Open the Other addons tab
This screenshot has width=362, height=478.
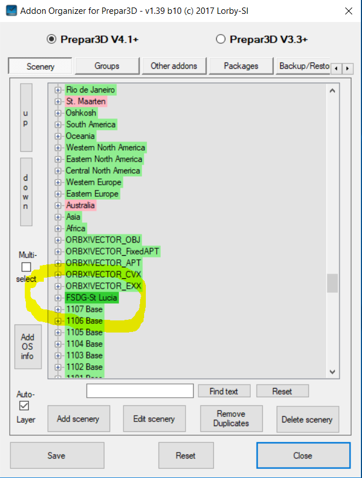coord(174,66)
